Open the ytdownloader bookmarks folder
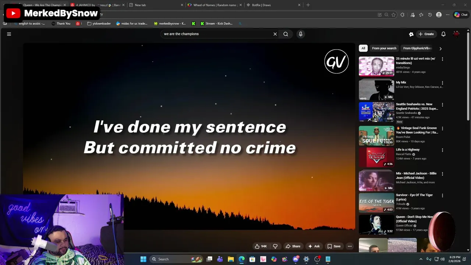Viewport: 471px width, 265px height. pos(99,24)
